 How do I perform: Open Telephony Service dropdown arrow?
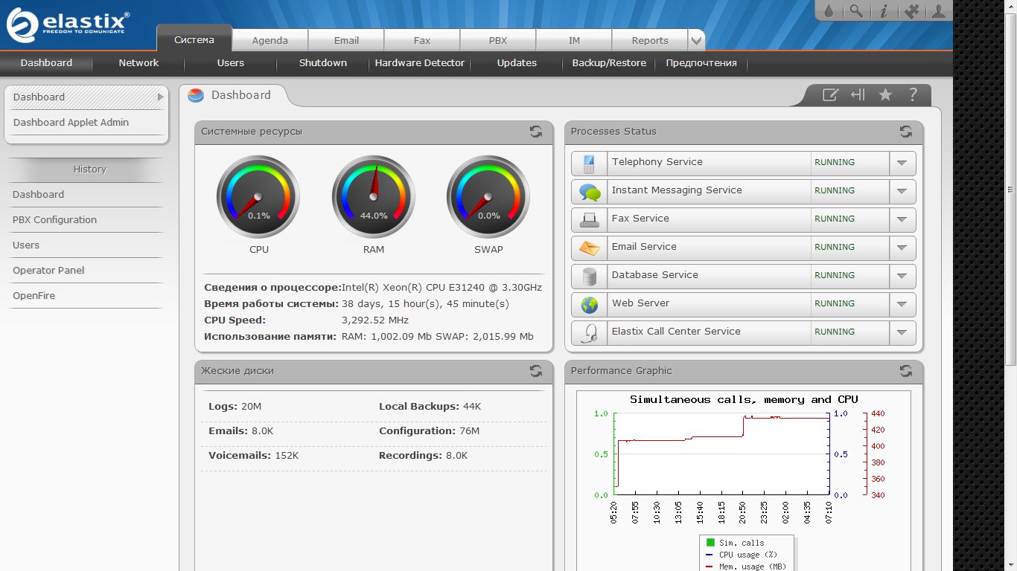pyautogui.click(x=902, y=164)
